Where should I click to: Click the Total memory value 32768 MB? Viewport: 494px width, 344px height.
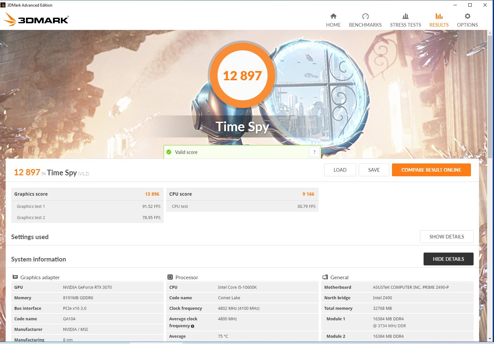[382, 308]
